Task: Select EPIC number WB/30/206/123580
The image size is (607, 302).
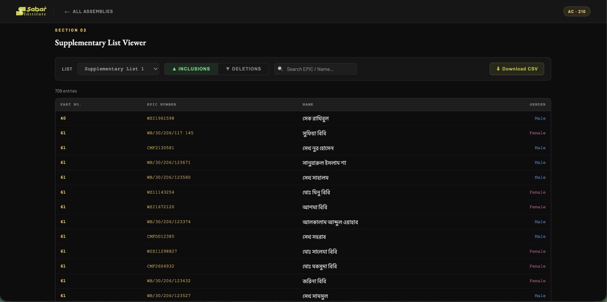Action: pos(168,177)
